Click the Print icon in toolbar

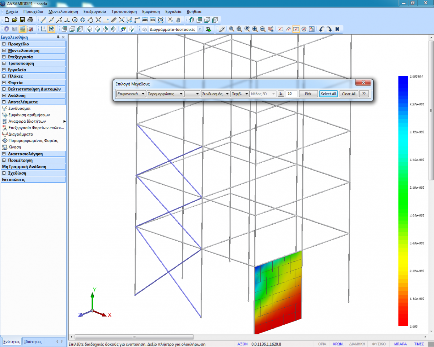[30, 20]
